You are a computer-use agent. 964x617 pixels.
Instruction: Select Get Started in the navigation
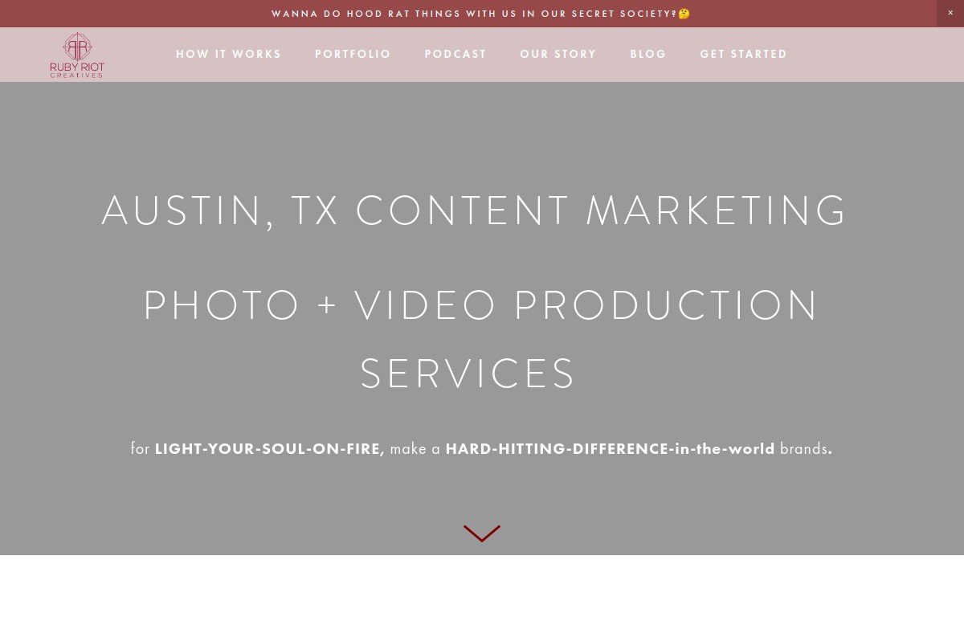[x=744, y=54]
